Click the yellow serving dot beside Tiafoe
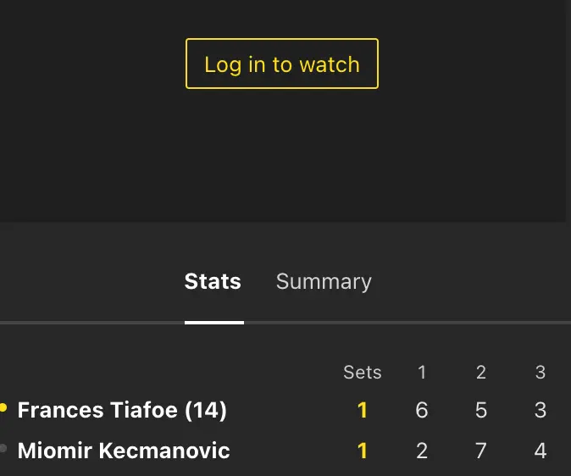The height and width of the screenshot is (476, 571). click(3, 408)
